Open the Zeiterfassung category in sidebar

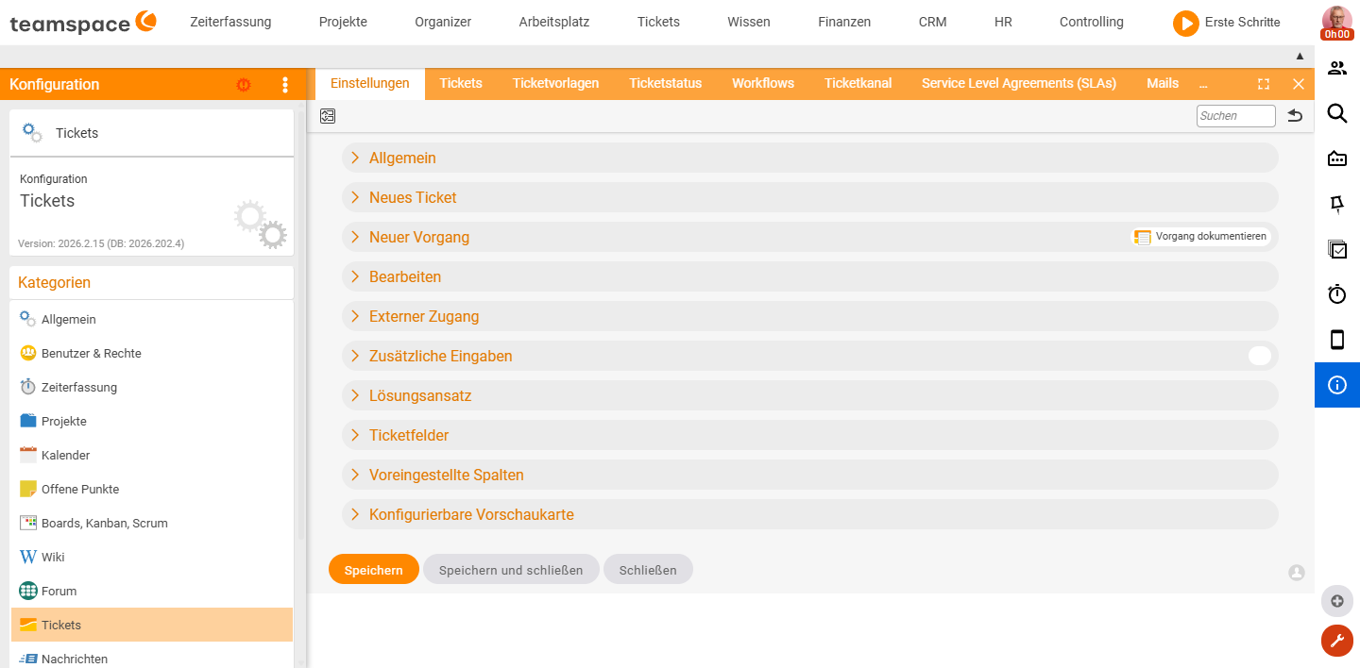pos(151,388)
